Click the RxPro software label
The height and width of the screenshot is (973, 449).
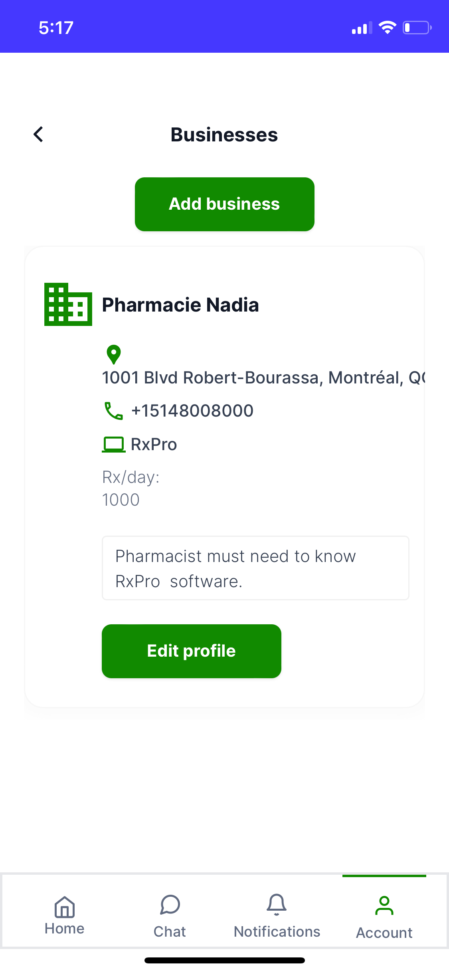pos(154,444)
